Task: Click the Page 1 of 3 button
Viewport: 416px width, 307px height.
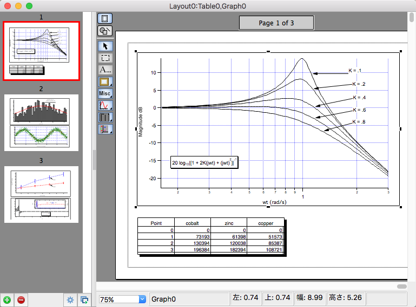Action: tap(276, 23)
